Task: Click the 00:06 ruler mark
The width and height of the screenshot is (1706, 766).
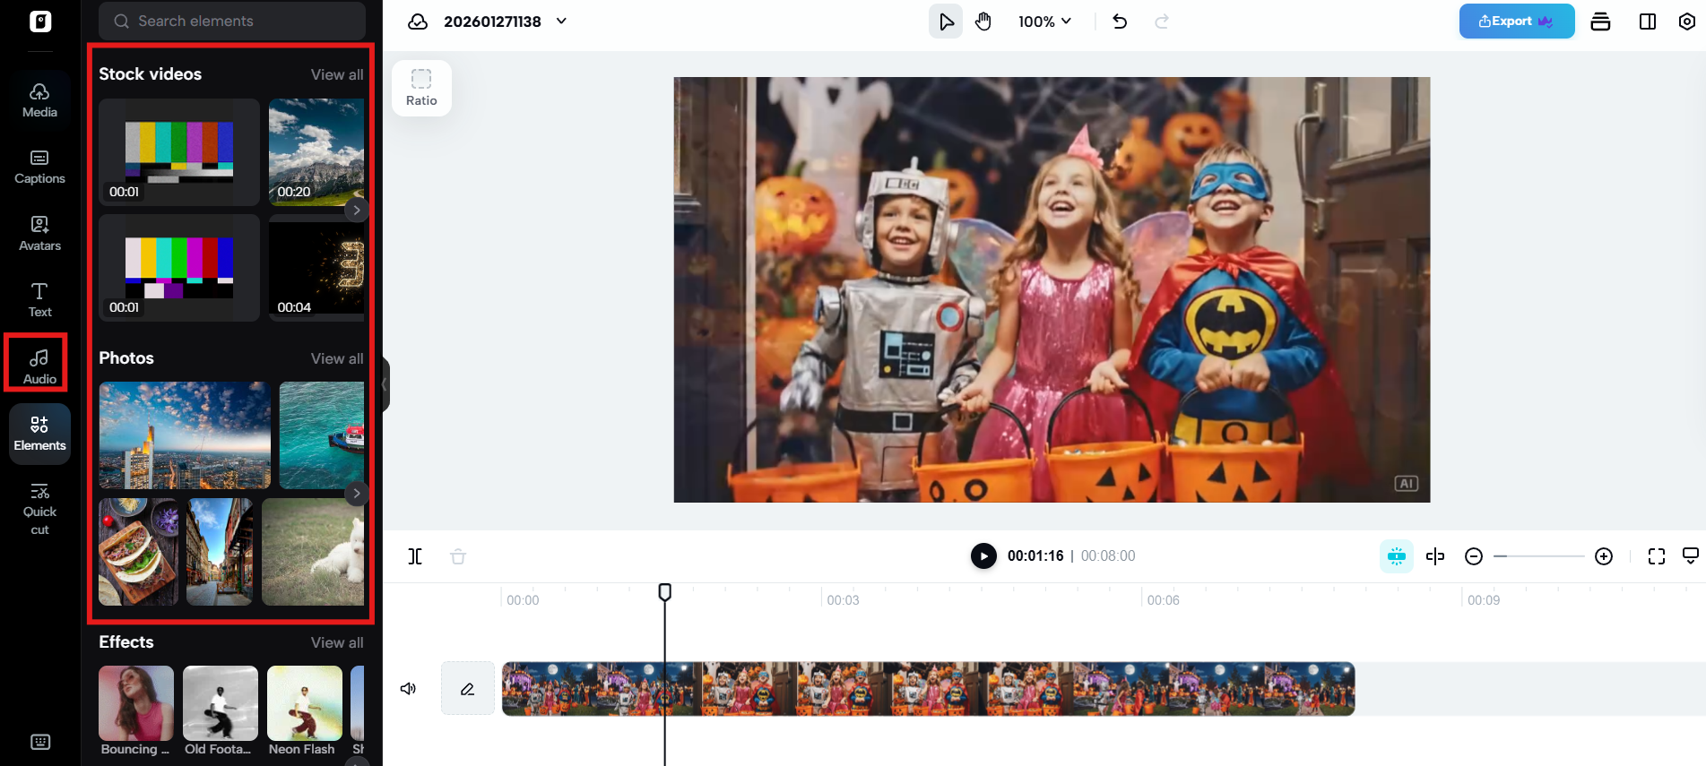Action: click(1164, 600)
